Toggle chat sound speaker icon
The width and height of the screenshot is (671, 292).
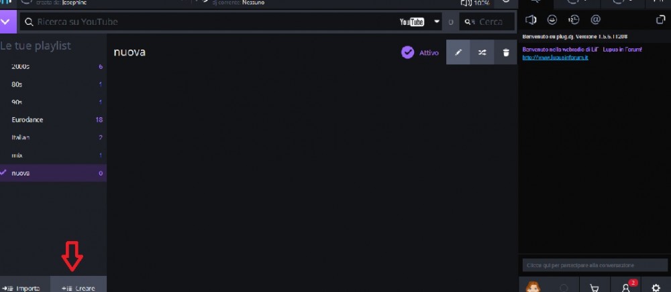tap(531, 19)
